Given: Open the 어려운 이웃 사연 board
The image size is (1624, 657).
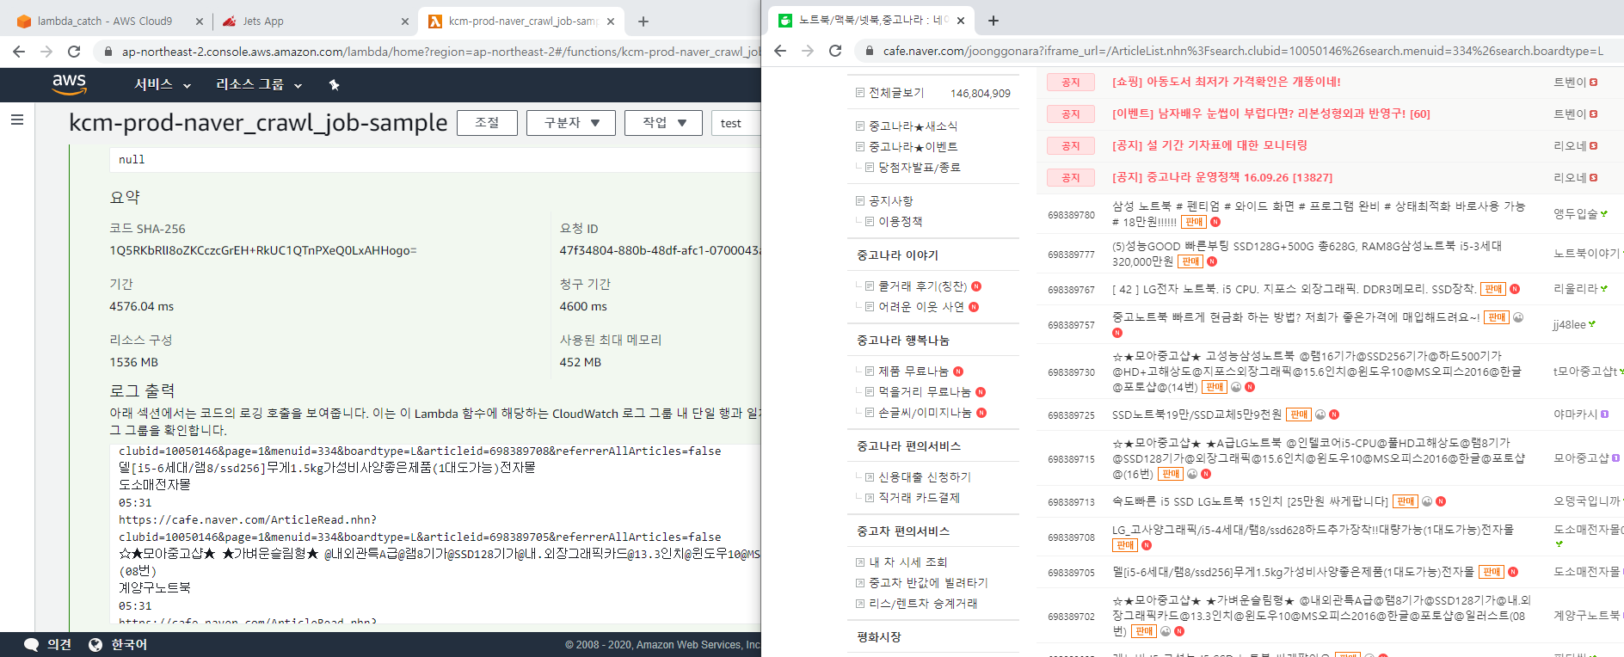Looking at the screenshot, I should (x=921, y=307).
